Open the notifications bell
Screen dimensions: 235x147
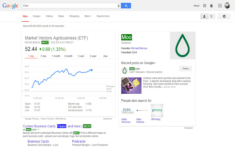211,6
